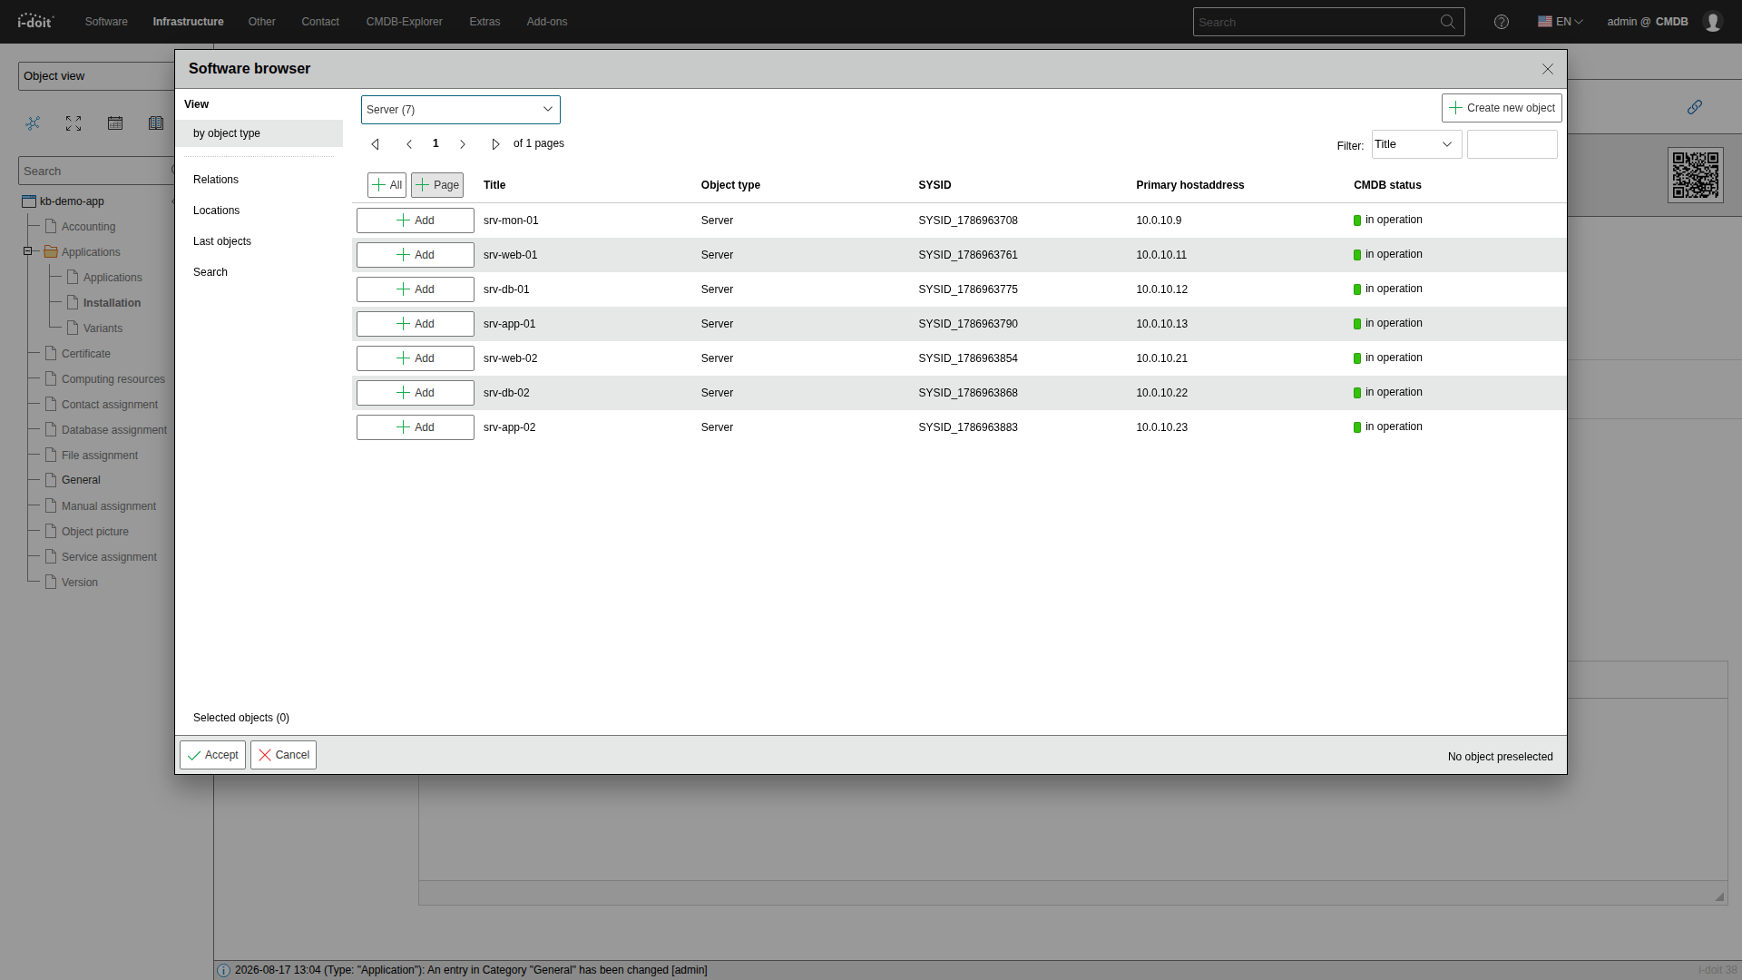Click the QR code image
This screenshot has width=1742, height=980.
point(1696,175)
